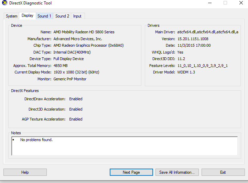Click monitor value 'Generic PnP Monitor'
Image resolution: width=248 pixels, height=183 pixels.
[70, 79]
